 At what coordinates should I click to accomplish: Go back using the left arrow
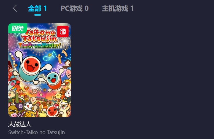click(x=15, y=8)
